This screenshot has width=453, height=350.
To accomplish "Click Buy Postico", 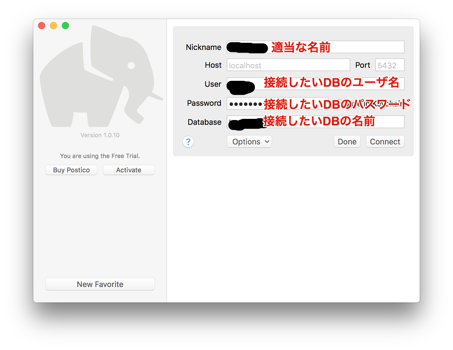I will tap(71, 170).
